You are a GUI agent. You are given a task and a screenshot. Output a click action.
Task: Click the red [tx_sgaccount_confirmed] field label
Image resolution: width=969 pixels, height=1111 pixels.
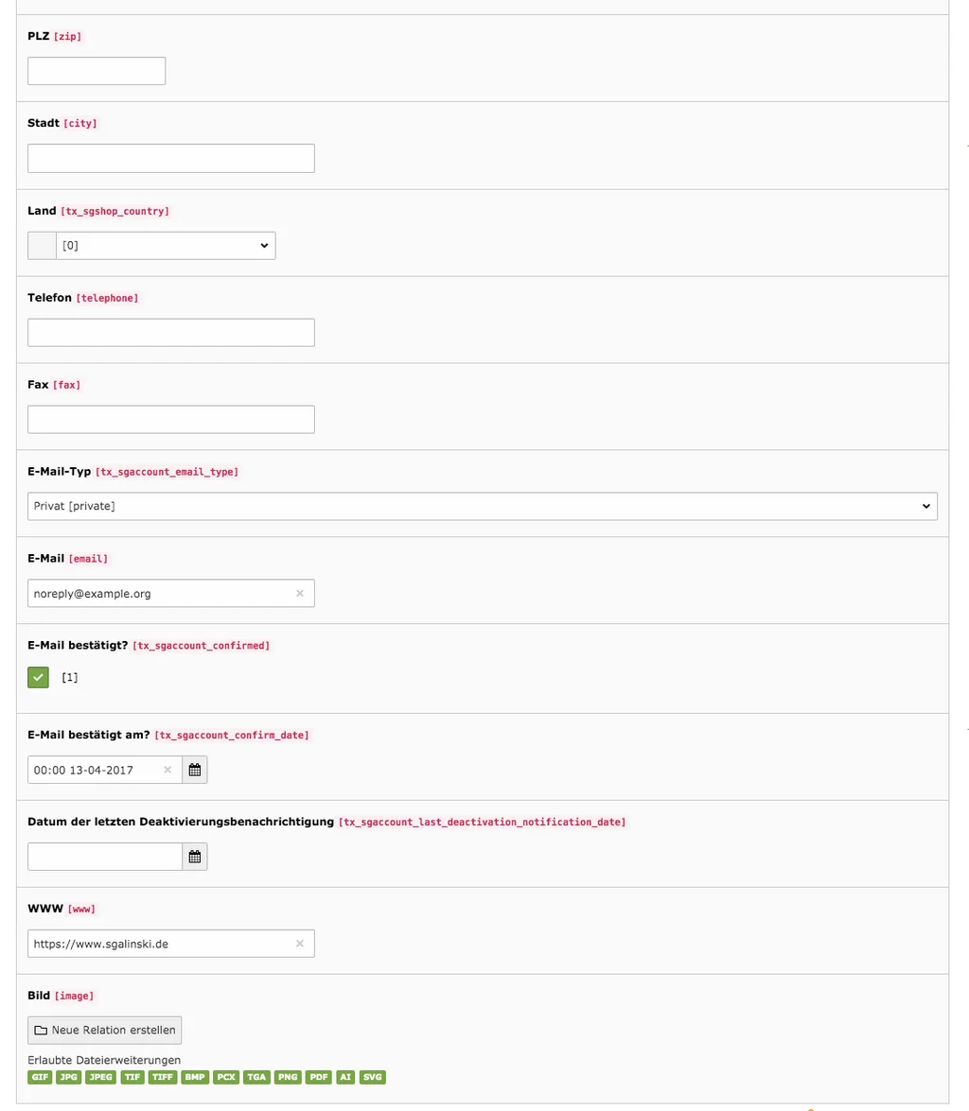coord(201,646)
